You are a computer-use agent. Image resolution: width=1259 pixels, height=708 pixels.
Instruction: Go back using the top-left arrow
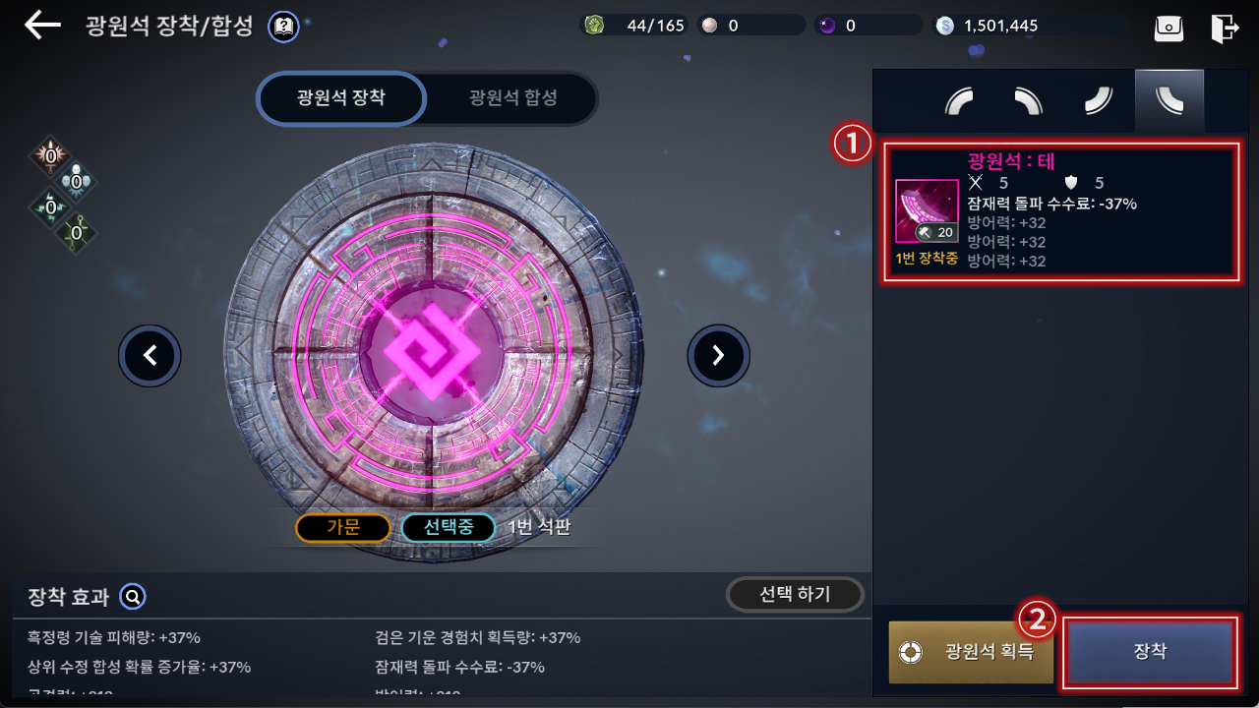point(42,26)
